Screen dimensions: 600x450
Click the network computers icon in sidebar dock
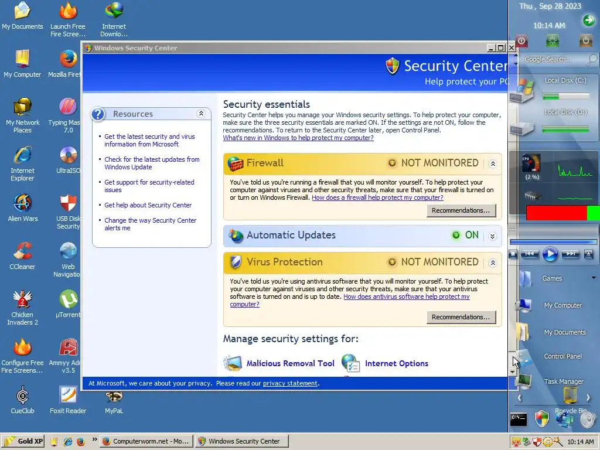point(565,418)
